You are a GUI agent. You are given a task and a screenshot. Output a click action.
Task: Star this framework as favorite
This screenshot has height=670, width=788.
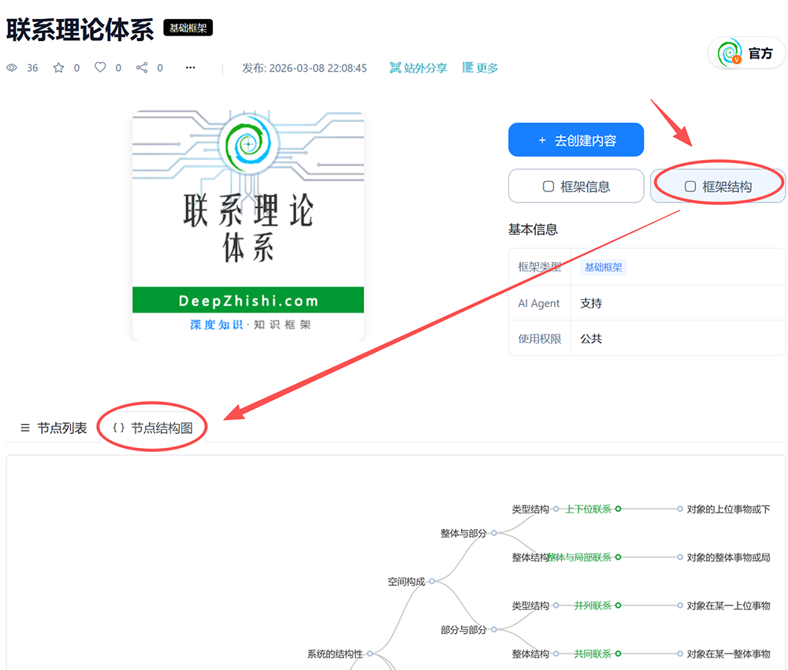59,67
